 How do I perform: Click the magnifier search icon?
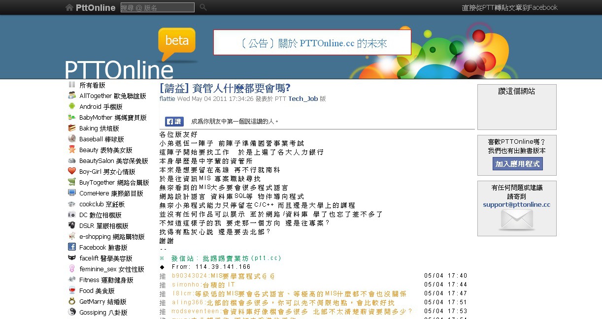point(203,7)
